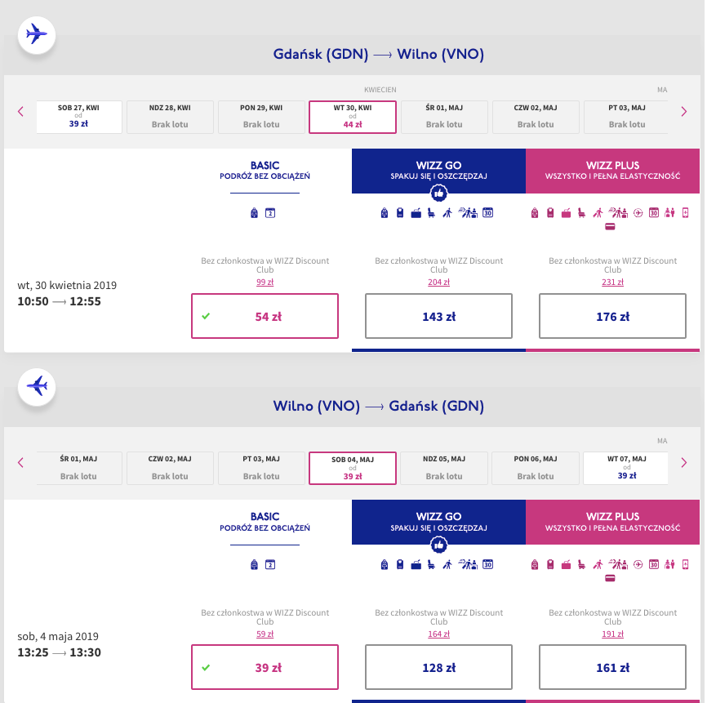
Task: Choose the SOB 27, KWI date tab
Action: click(x=79, y=117)
